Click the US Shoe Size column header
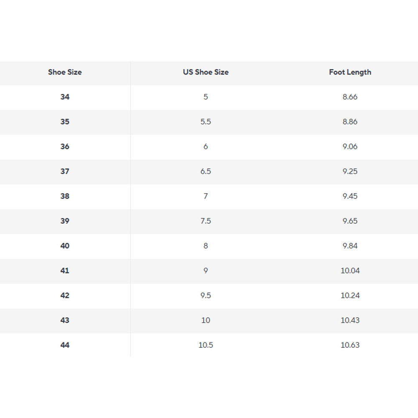This screenshot has width=418, height=418. (206, 72)
